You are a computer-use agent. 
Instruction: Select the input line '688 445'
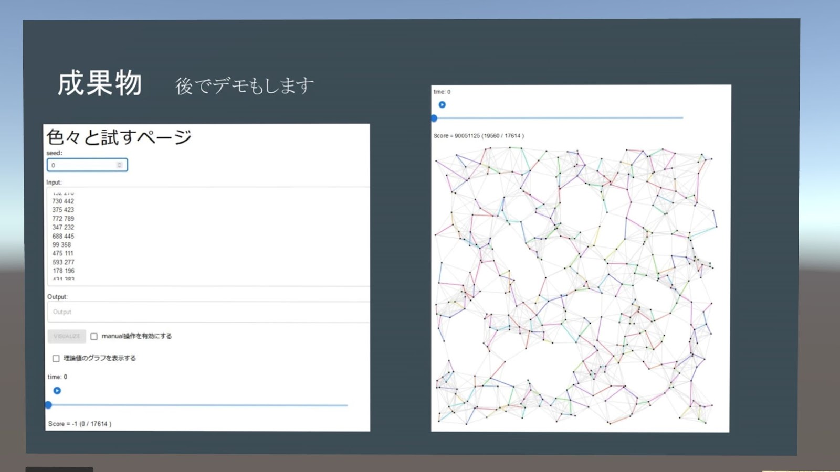pyautogui.click(x=63, y=237)
